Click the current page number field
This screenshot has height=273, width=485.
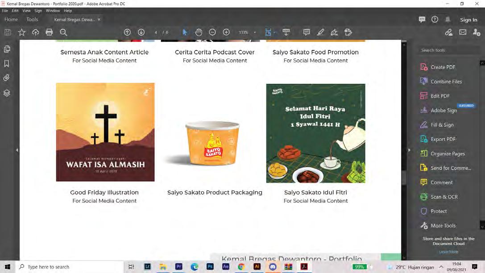coord(156,32)
